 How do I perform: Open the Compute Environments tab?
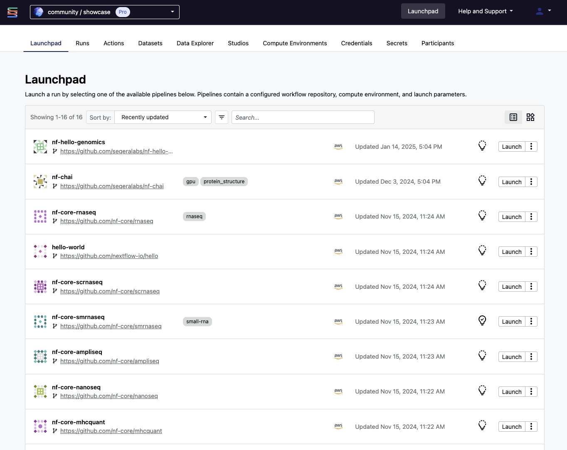295,43
